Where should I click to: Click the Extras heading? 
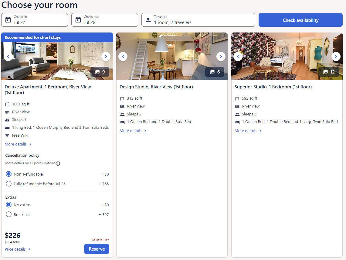[11, 197]
